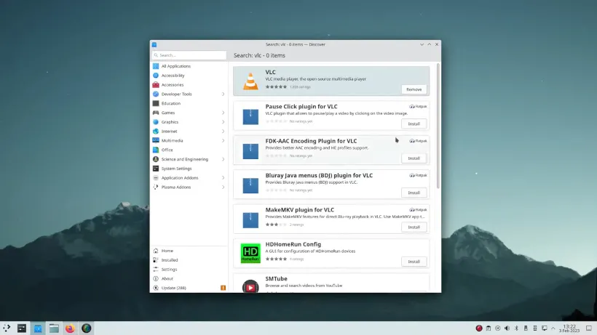Open the clock showing 13:22
Image resolution: width=597 pixels, height=335 pixels.
[569, 328]
